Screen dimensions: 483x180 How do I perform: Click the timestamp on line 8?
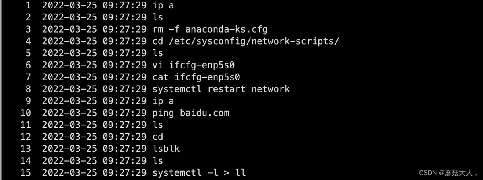94,89
